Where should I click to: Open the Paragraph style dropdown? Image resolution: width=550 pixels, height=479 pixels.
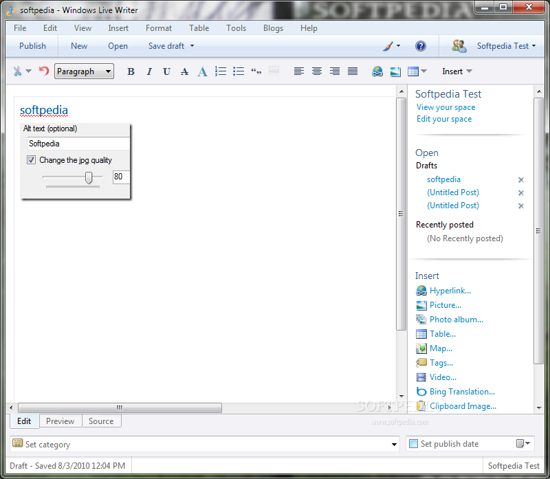click(84, 71)
